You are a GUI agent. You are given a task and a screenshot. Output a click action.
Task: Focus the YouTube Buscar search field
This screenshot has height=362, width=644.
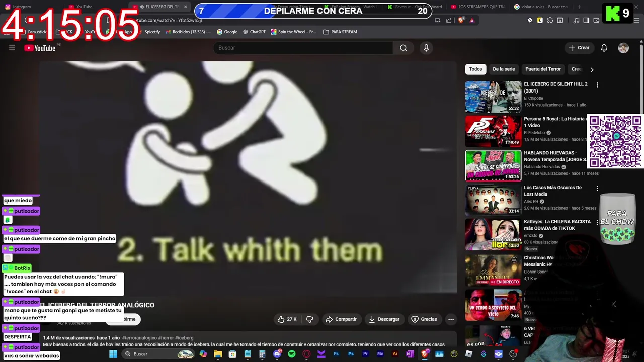coord(303,48)
